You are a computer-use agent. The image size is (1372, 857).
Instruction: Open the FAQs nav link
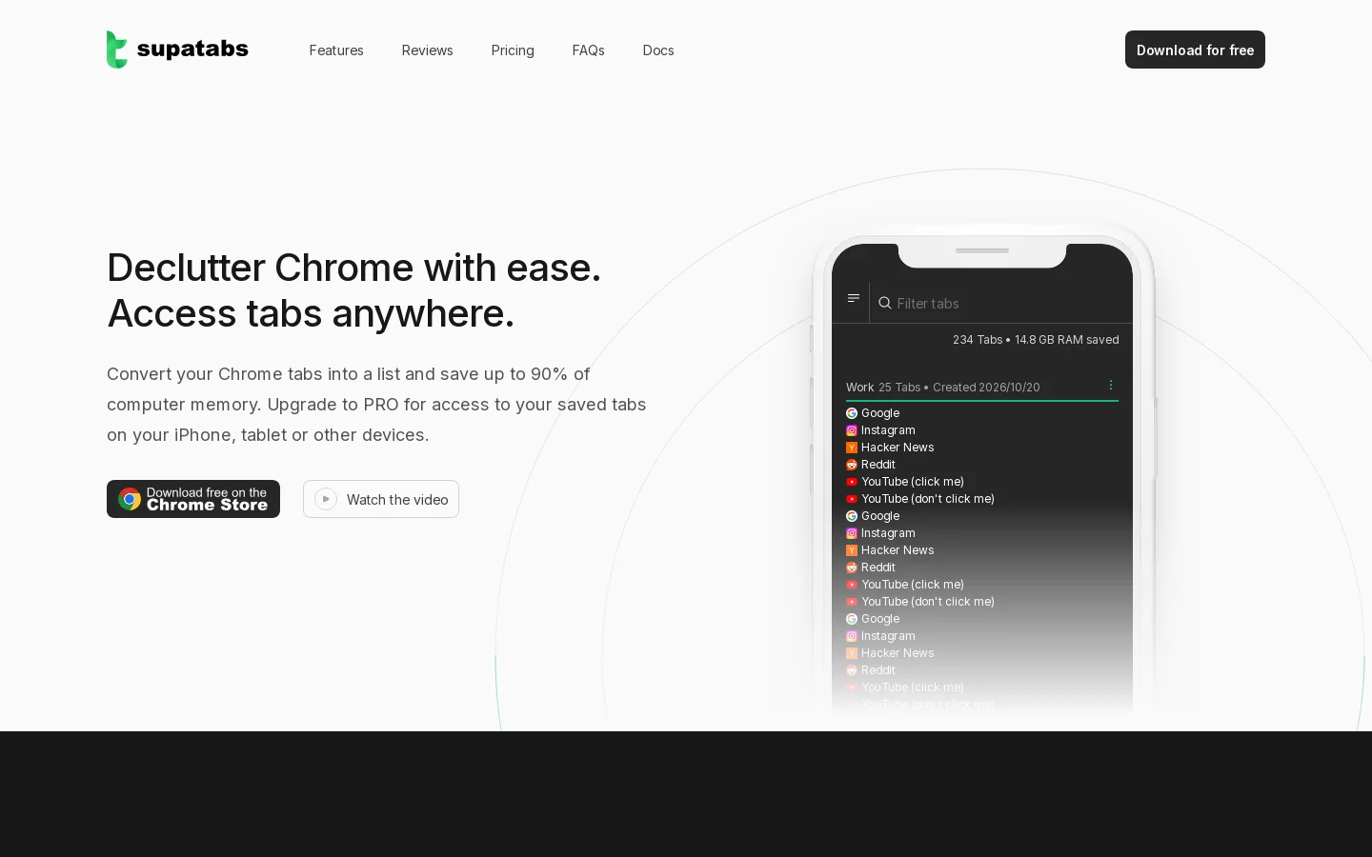coord(588,50)
